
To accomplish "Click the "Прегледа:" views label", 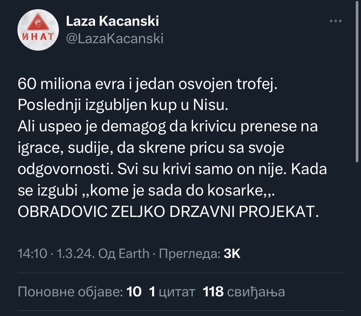I will click(x=188, y=254).
